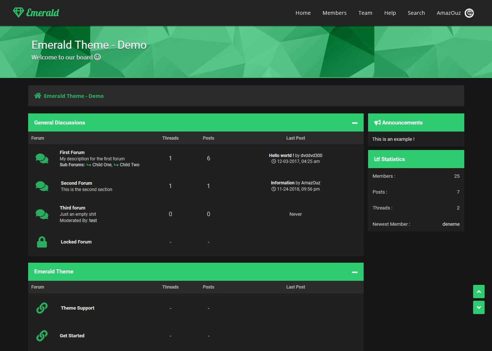Click the breadcrumb home icon
492x351 pixels.
[37, 96]
